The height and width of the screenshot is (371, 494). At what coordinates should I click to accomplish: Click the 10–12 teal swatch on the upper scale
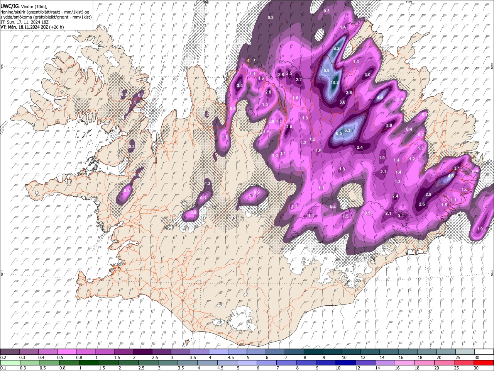click(x=351, y=352)
